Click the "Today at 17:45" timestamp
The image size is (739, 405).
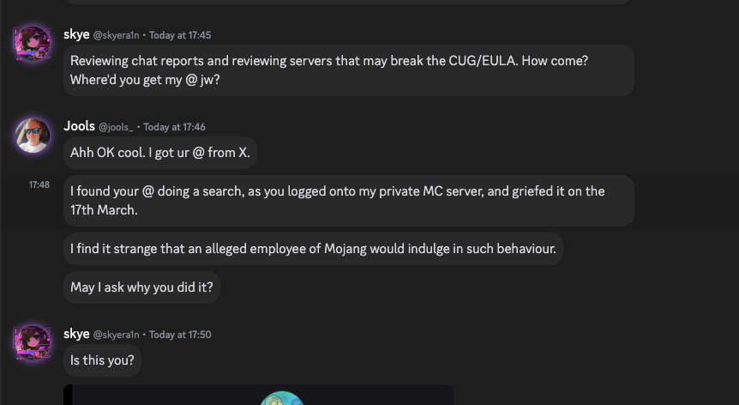pyautogui.click(x=180, y=35)
